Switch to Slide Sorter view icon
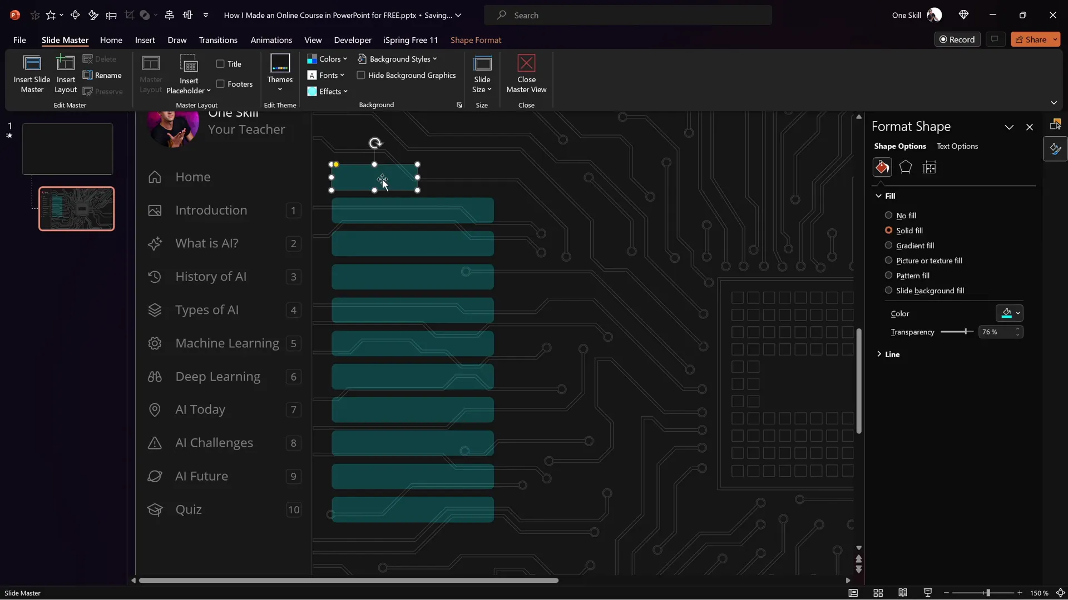Image resolution: width=1068 pixels, height=600 pixels. pos(878,593)
